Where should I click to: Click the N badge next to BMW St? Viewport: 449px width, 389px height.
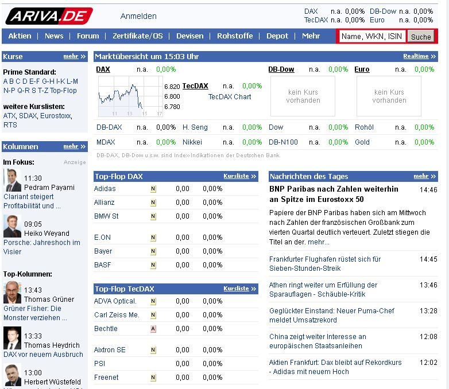pyautogui.click(x=153, y=216)
